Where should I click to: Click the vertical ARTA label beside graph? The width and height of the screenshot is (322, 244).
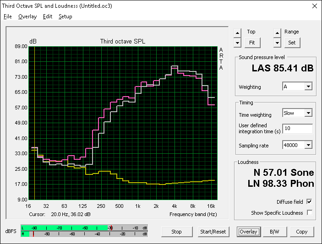(221, 59)
